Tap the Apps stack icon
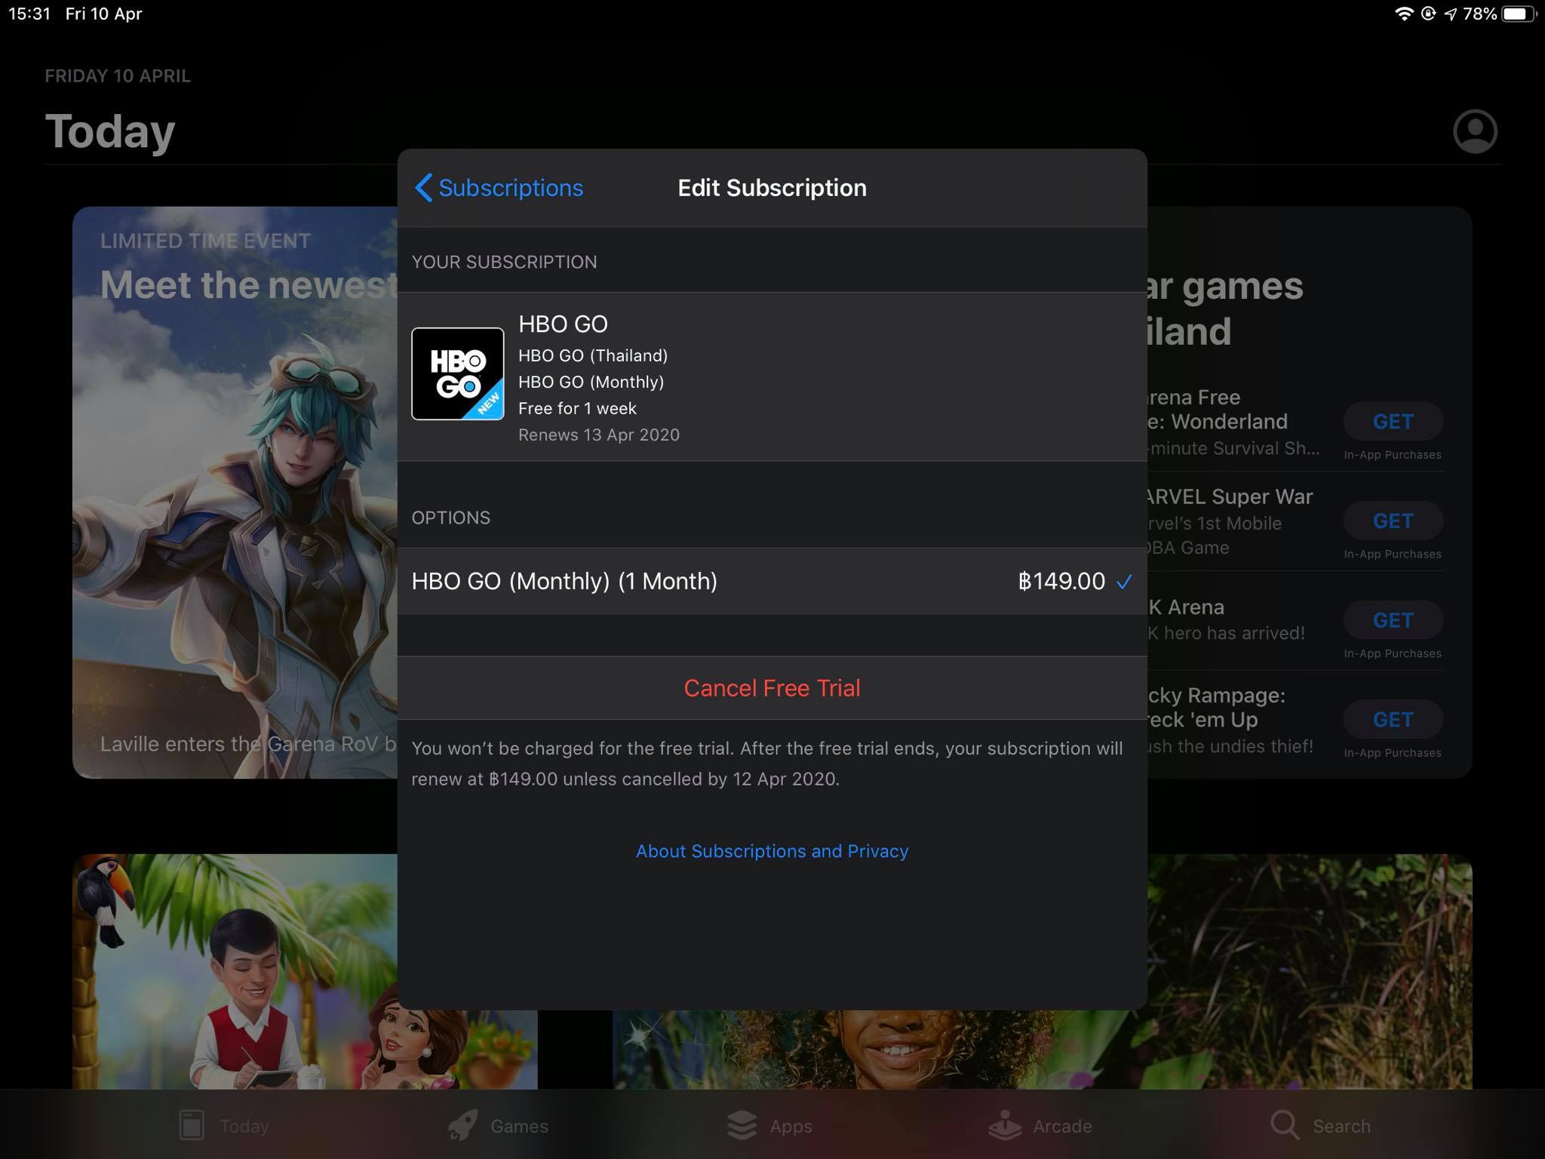Image resolution: width=1545 pixels, height=1159 pixels. coord(742,1125)
